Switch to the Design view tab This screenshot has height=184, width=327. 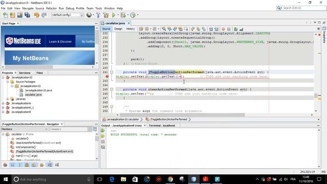point(118,29)
